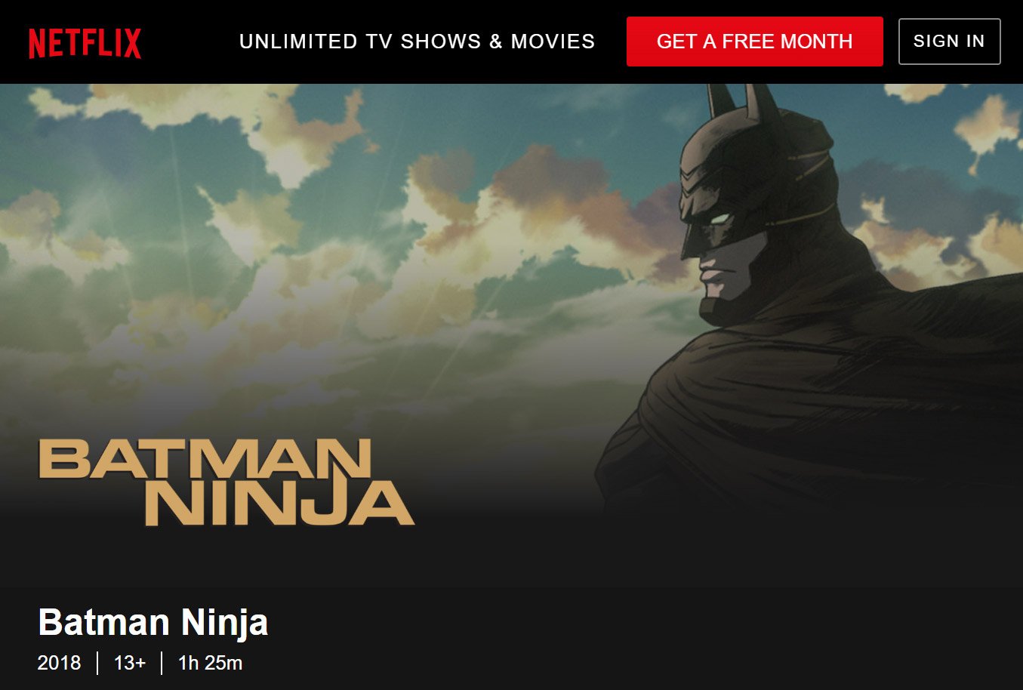
Task: Click the word MOVIES in the header tagline
Action: [x=553, y=42]
